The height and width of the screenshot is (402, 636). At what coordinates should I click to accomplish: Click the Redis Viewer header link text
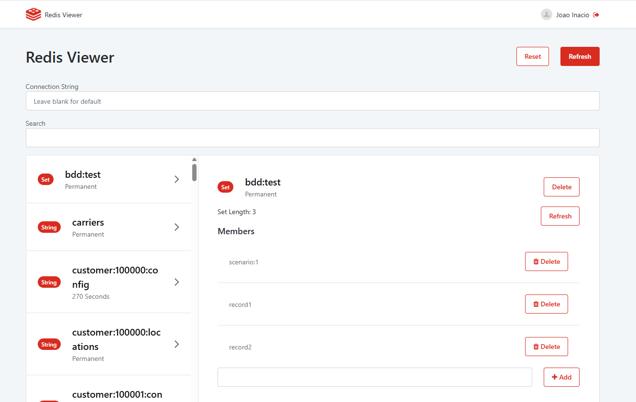64,15
